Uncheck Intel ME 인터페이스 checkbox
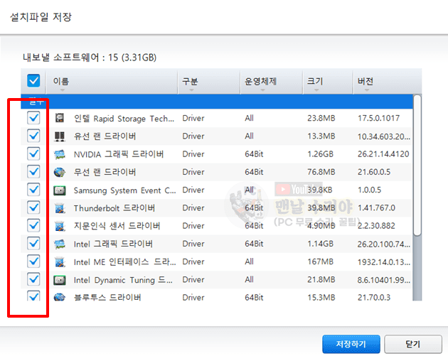The width and height of the screenshot is (448, 361). click(33, 262)
